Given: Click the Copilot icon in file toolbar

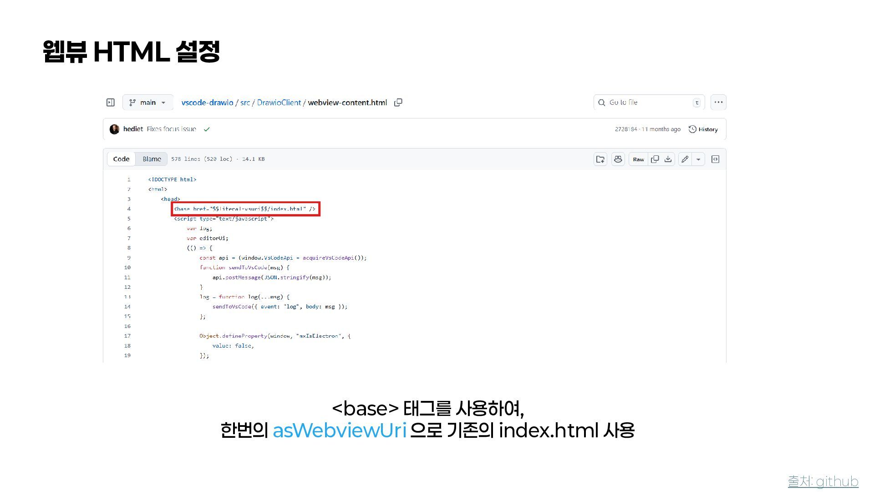Looking at the screenshot, I should point(618,159).
